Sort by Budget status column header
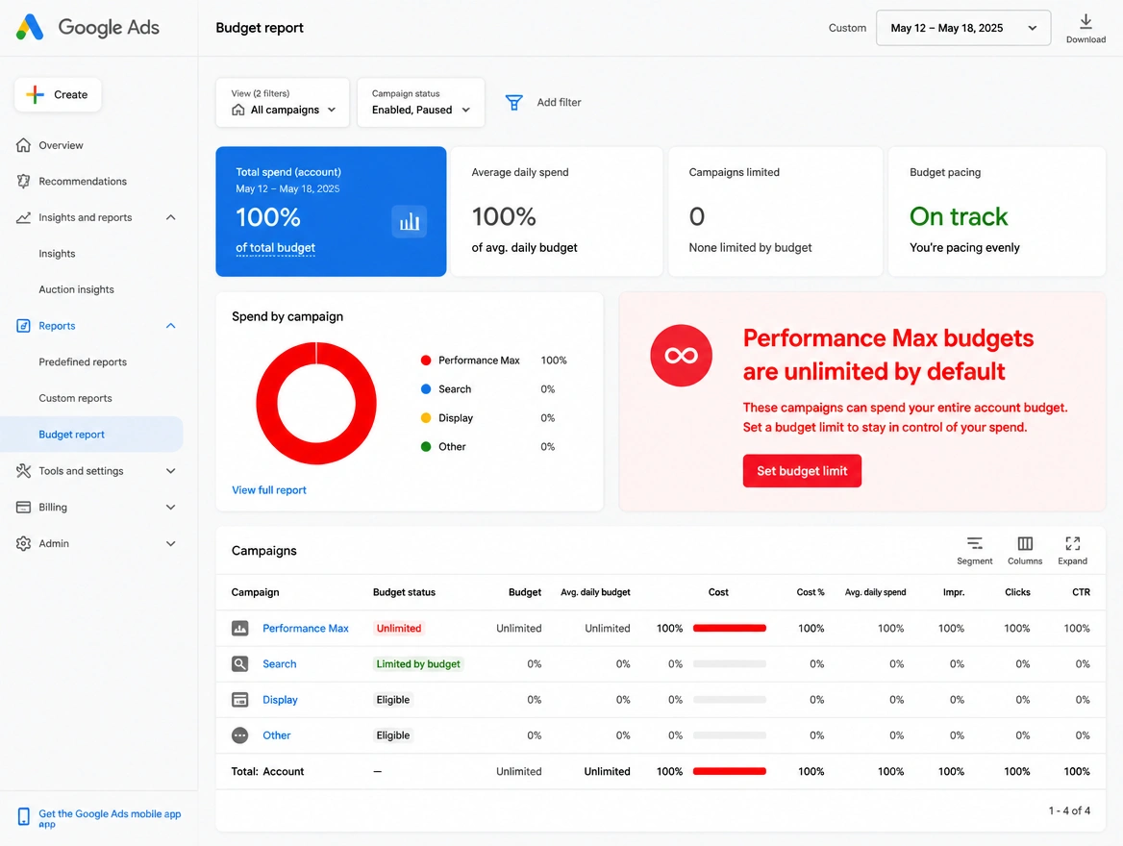The image size is (1123, 846). (x=404, y=592)
